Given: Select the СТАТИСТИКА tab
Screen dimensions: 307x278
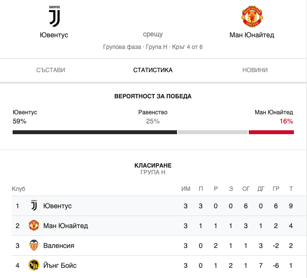Looking at the screenshot, I should (153, 70).
